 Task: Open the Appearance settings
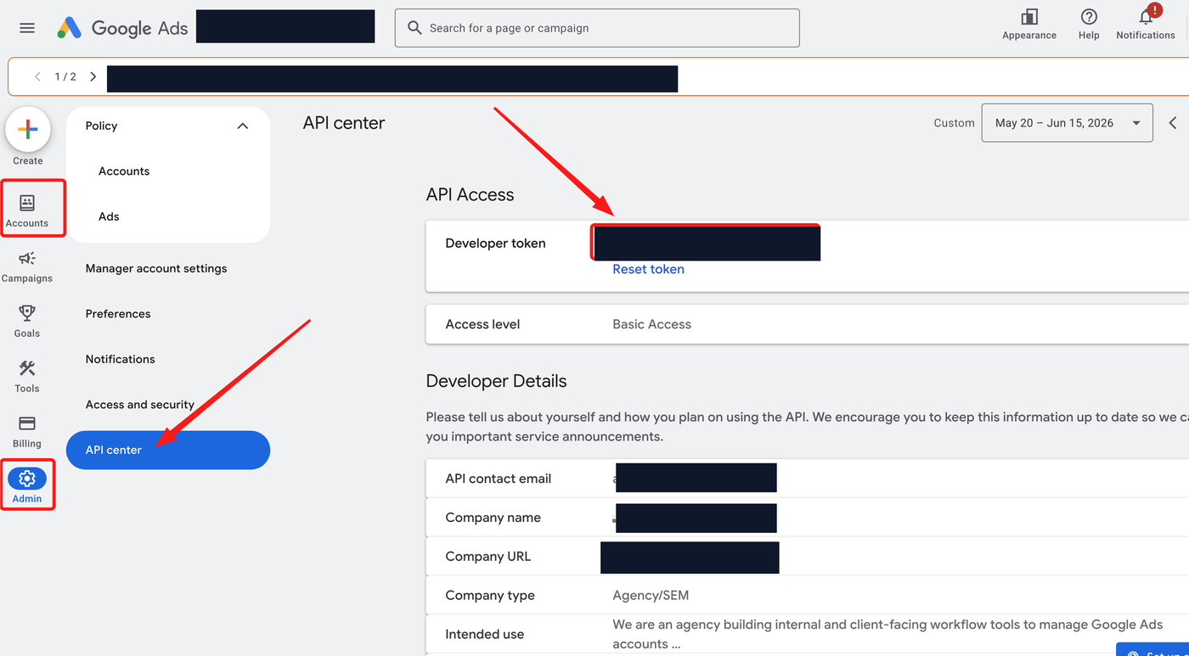click(x=1029, y=25)
